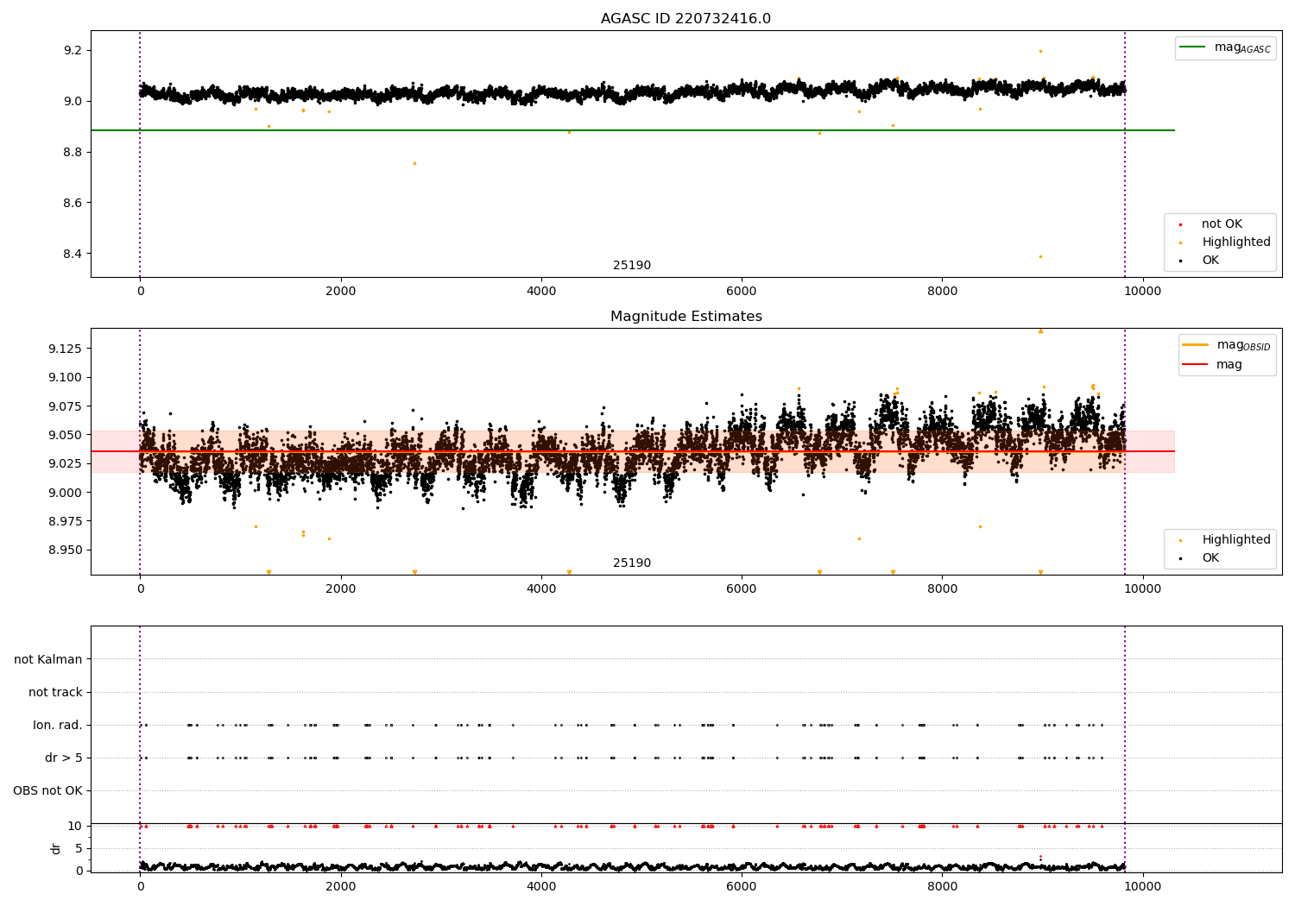Click the 9.025 tick on middle plot y-axis
The image size is (1295, 906).
pos(66,464)
